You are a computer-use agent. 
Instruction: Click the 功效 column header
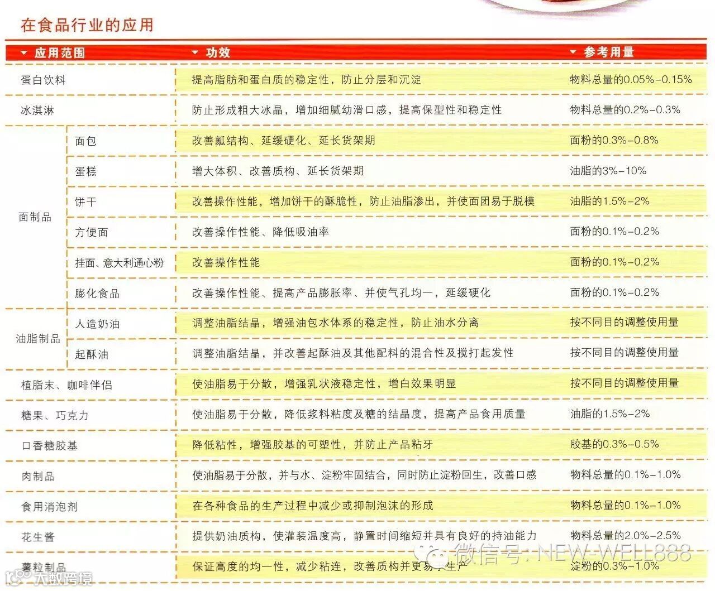[x=218, y=52]
